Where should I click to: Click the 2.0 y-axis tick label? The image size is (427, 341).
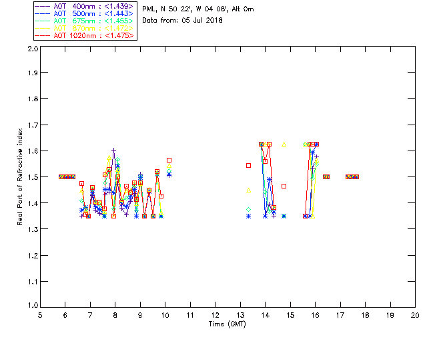33,49
